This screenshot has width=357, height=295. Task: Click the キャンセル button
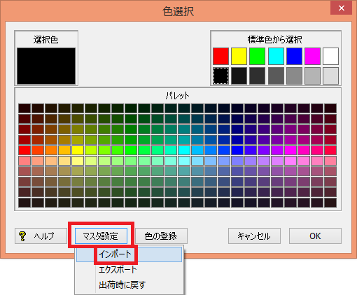(254, 236)
